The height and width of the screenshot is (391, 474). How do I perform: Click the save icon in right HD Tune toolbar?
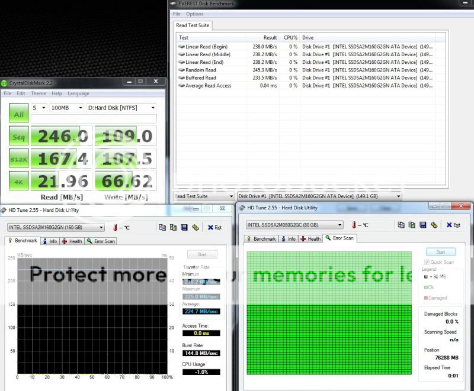coord(424,225)
